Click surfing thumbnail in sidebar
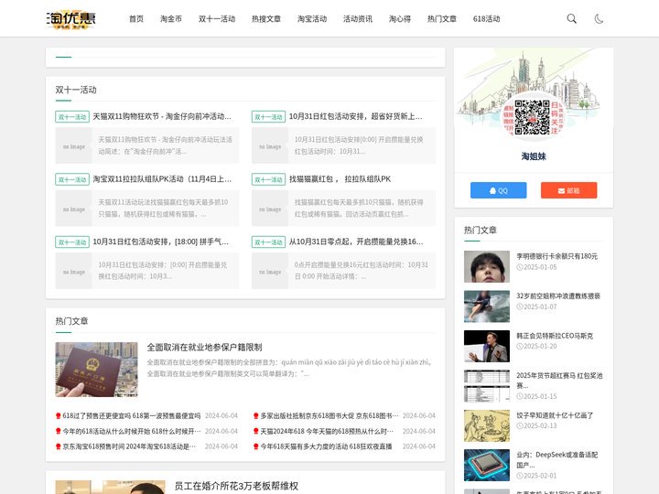This screenshot has width=659, height=494. [x=487, y=306]
